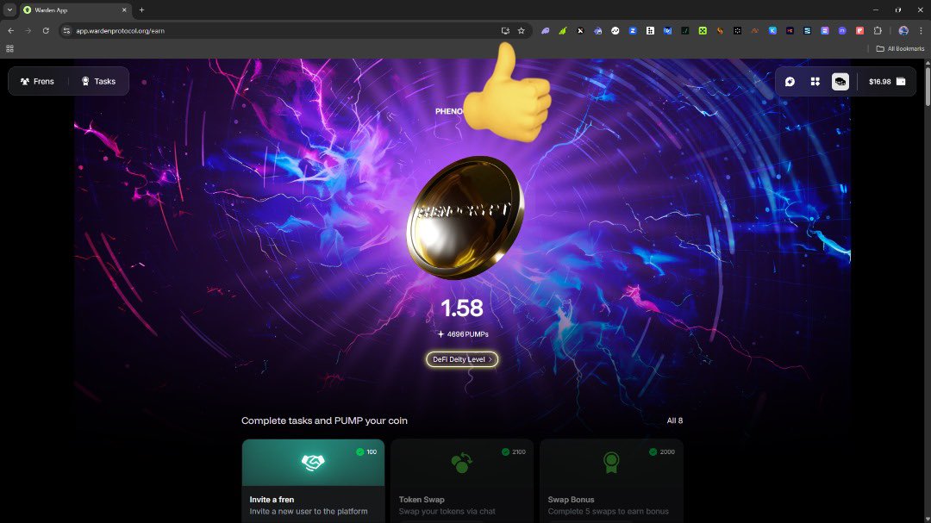
Task: Click the wallet icon beside $16.98
Action: pyautogui.click(x=901, y=81)
